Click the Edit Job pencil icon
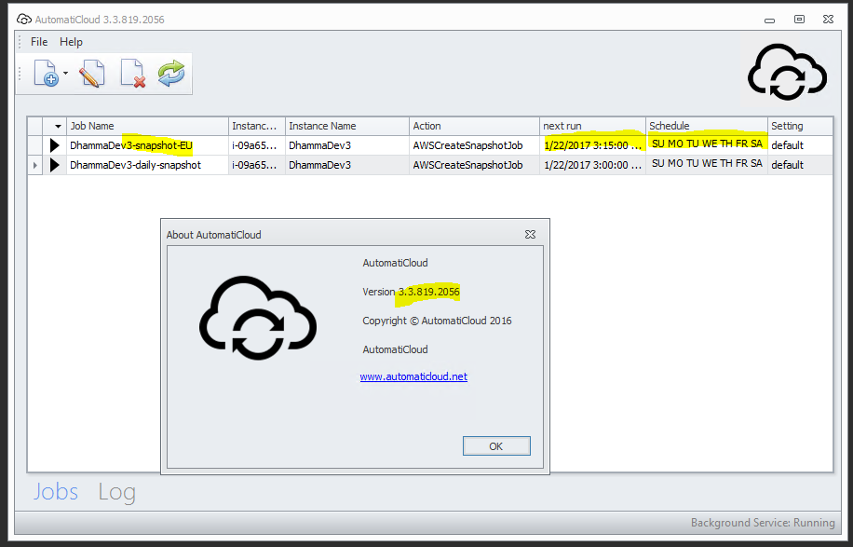The width and height of the screenshot is (853, 547). coord(91,74)
